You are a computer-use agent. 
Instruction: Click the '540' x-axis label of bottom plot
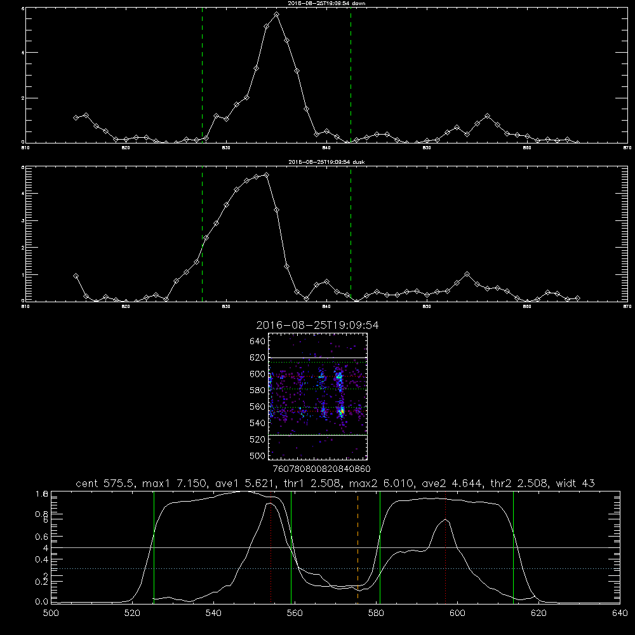click(x=213, y=613)
